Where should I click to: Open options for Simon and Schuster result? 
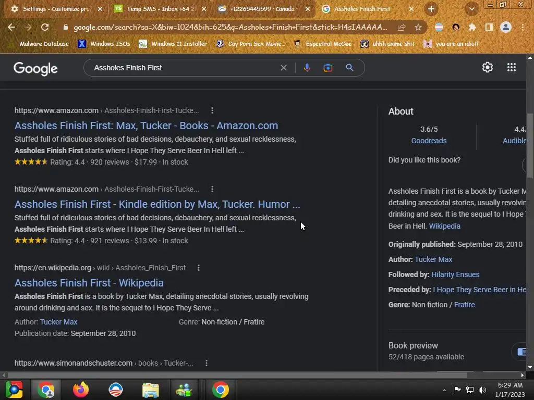[207, 363]
